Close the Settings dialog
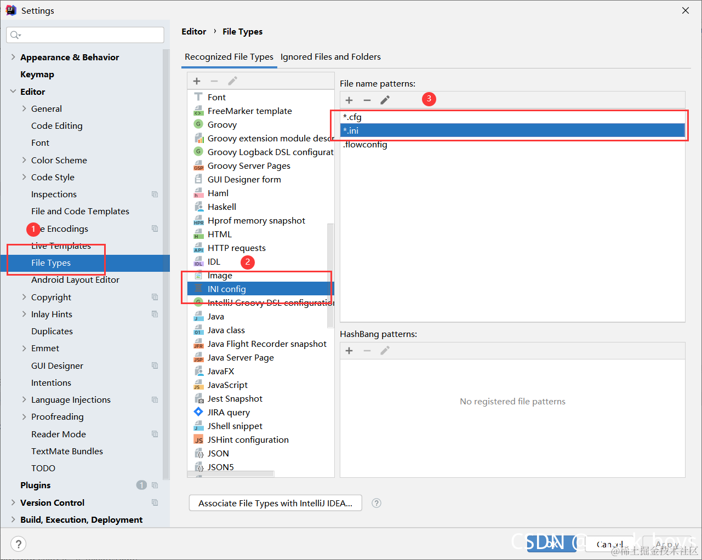Viewport: 702px width, 560px height. click(685, 10)
